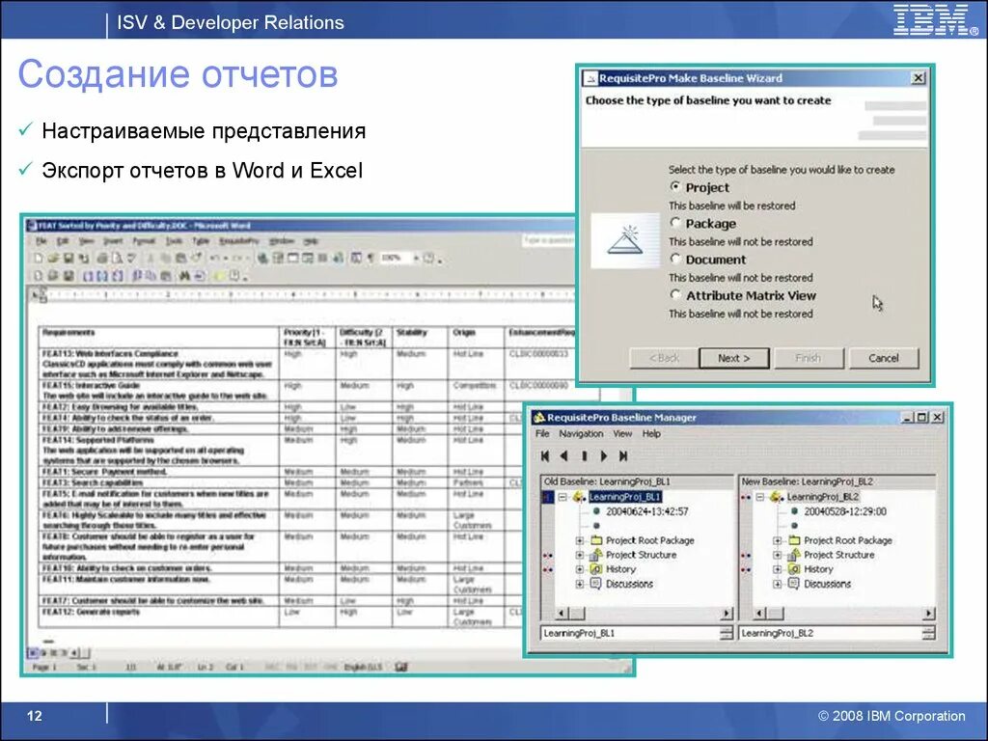The width and height of the screenshot is (988, 741).
Task: Select the Document baseline radio button
Action: [675, 259]
